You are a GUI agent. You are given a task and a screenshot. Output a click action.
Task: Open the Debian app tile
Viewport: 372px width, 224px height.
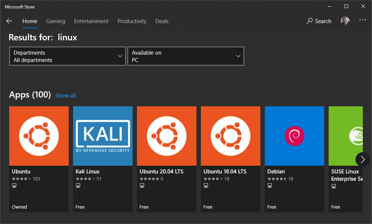294,159
